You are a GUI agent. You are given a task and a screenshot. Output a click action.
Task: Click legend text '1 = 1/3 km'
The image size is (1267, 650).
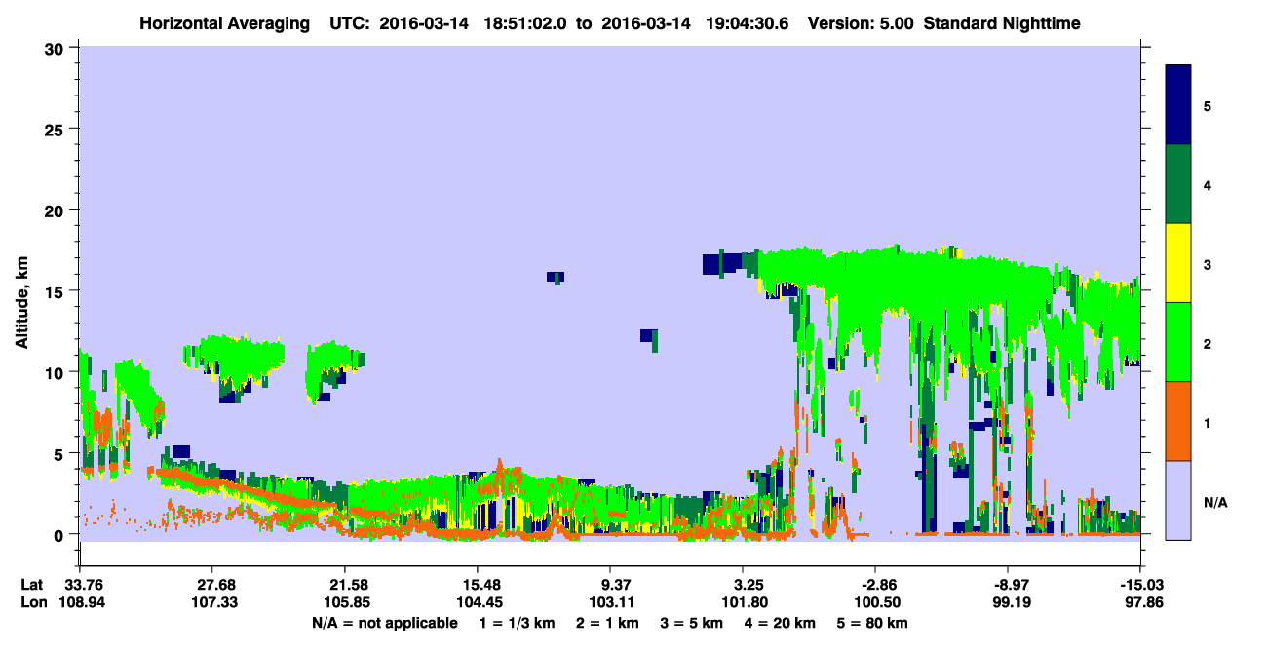click(516, 623)
